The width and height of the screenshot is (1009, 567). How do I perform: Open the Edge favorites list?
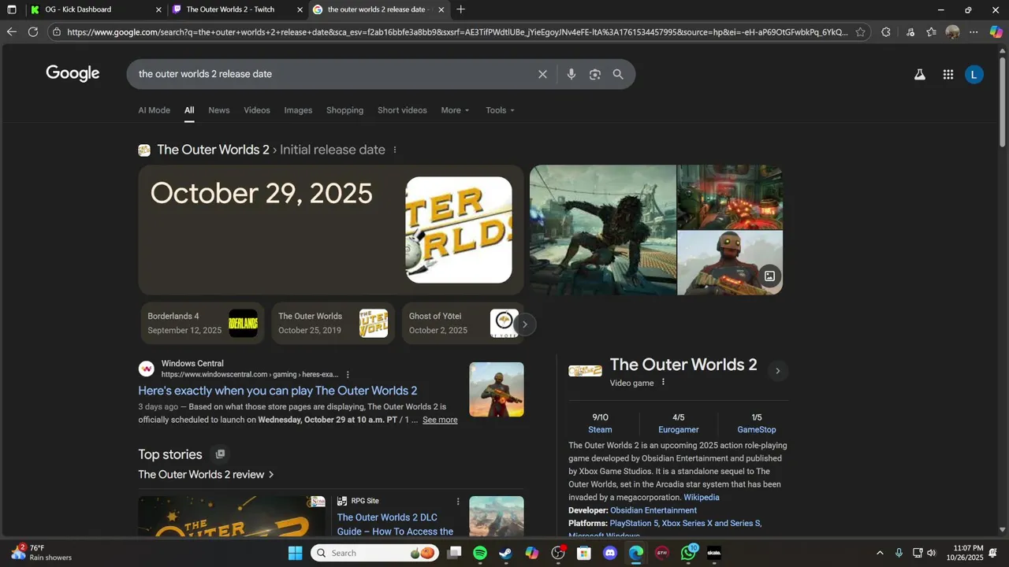click(x=931, y=32)
